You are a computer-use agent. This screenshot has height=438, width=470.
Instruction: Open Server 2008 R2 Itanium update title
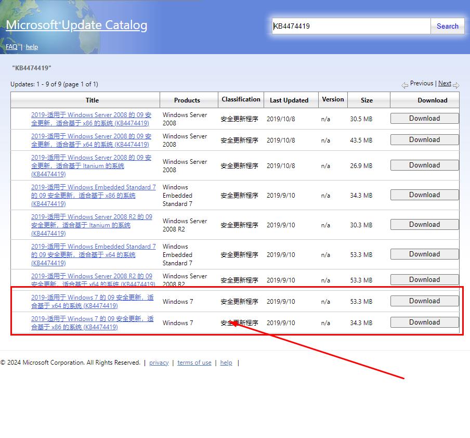92,225
